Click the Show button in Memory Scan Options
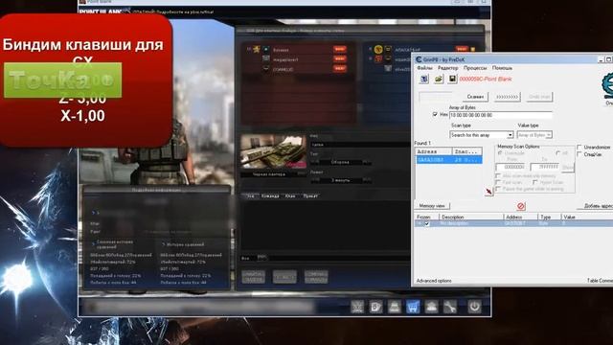The width and height of the screenshot is (613, 345). [568, 168]
